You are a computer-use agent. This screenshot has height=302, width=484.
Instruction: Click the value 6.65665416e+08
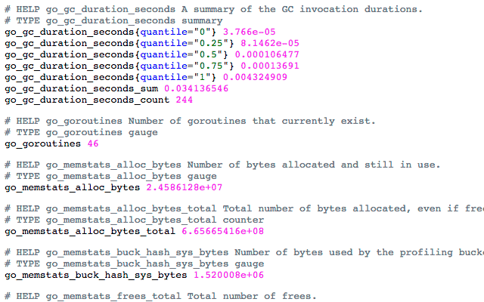coord(222,232)
